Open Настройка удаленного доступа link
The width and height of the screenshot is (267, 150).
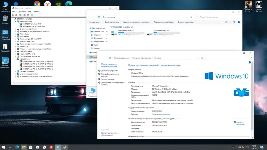tap(110, 75)
